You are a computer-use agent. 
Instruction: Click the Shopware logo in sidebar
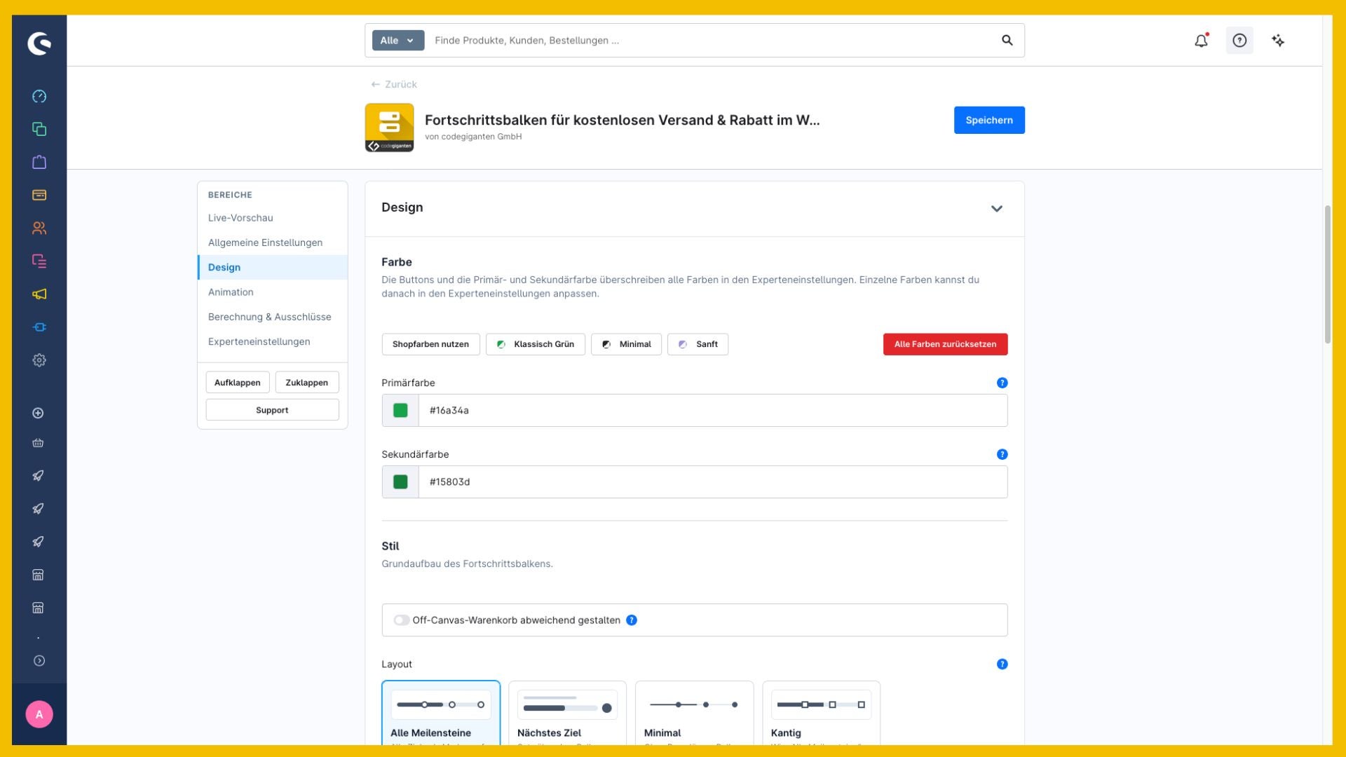click(x=39, y=43)
